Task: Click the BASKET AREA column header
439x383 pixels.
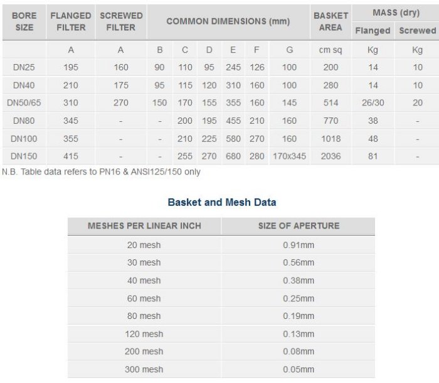Action: click(331, 21)
